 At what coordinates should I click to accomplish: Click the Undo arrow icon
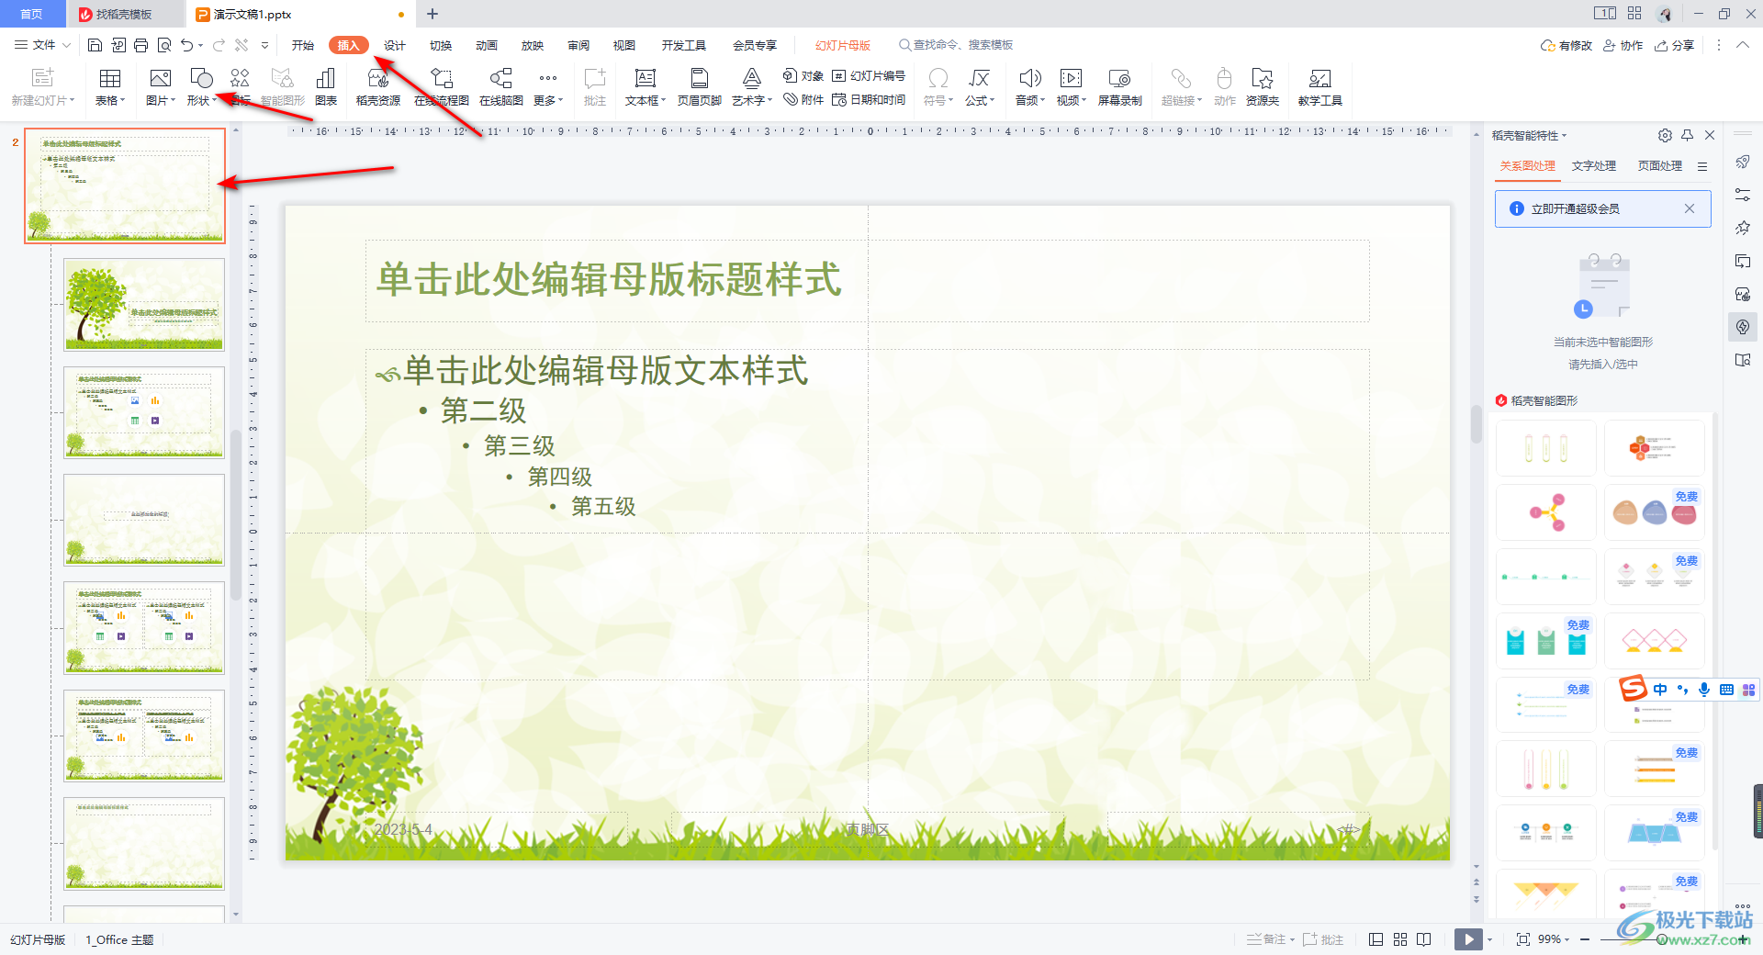pos(186,45)
